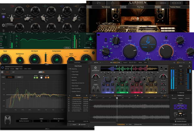Toggle the Quad Saturator RESET switch

[161, 68]
